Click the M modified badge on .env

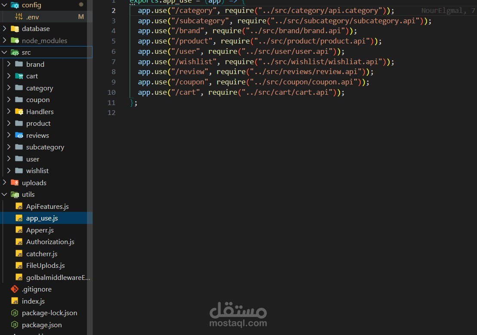[81, 17]
